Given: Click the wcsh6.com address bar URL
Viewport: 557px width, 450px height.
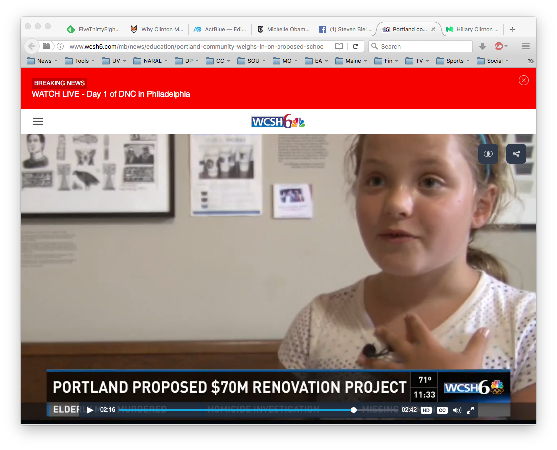Looking at the screenshot, I should pyautogui.click(x=197, y=46).
